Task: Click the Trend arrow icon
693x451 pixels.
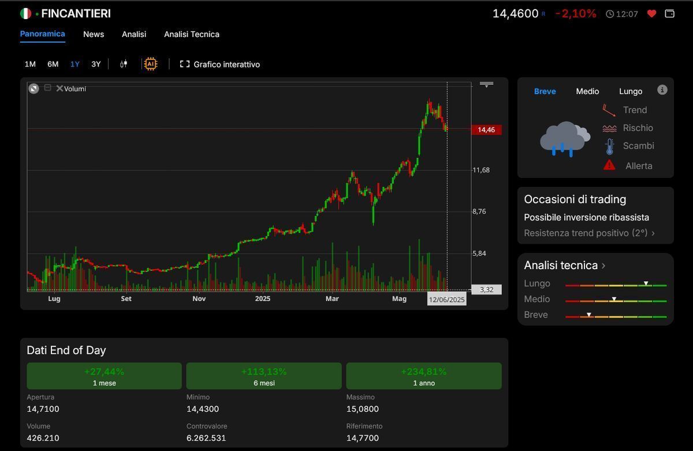Action: pyautogui.click(x=609, y=110)
